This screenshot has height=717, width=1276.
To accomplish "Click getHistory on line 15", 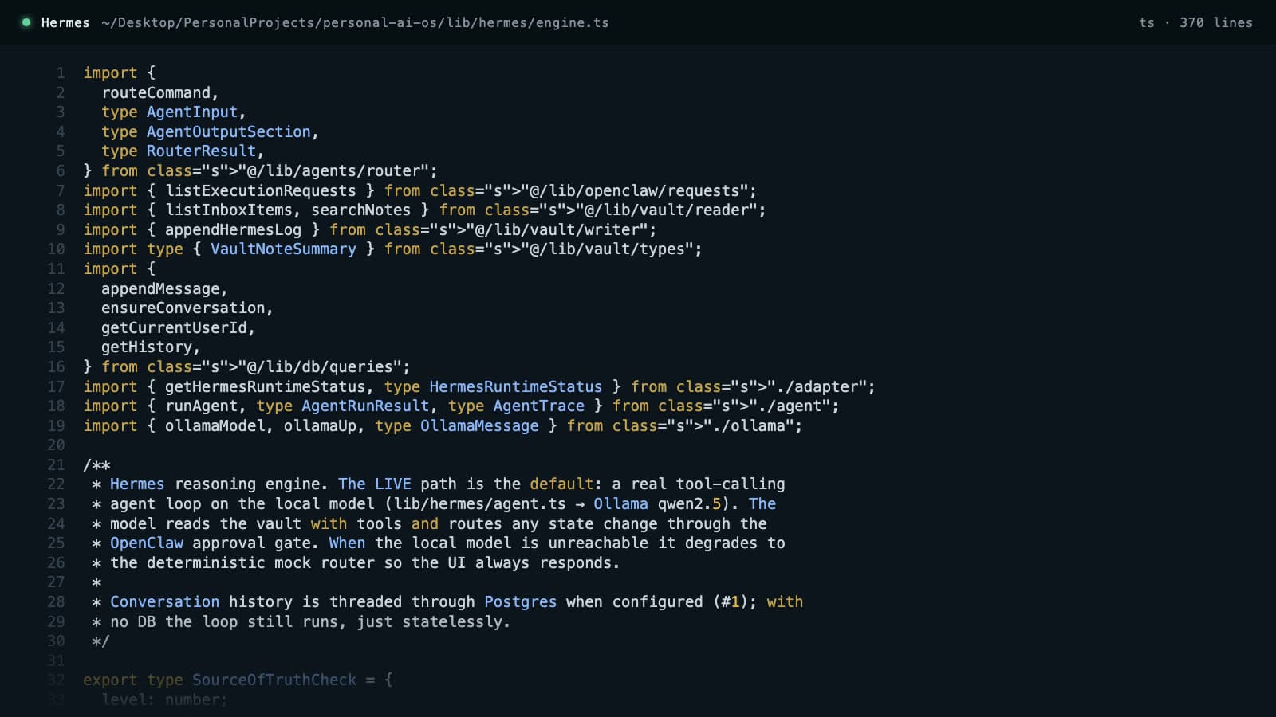I will (x=147, y=347).
